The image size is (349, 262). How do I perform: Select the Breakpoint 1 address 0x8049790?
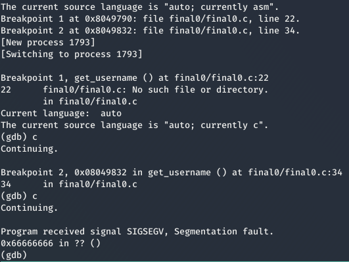click(x=108, y=19)
